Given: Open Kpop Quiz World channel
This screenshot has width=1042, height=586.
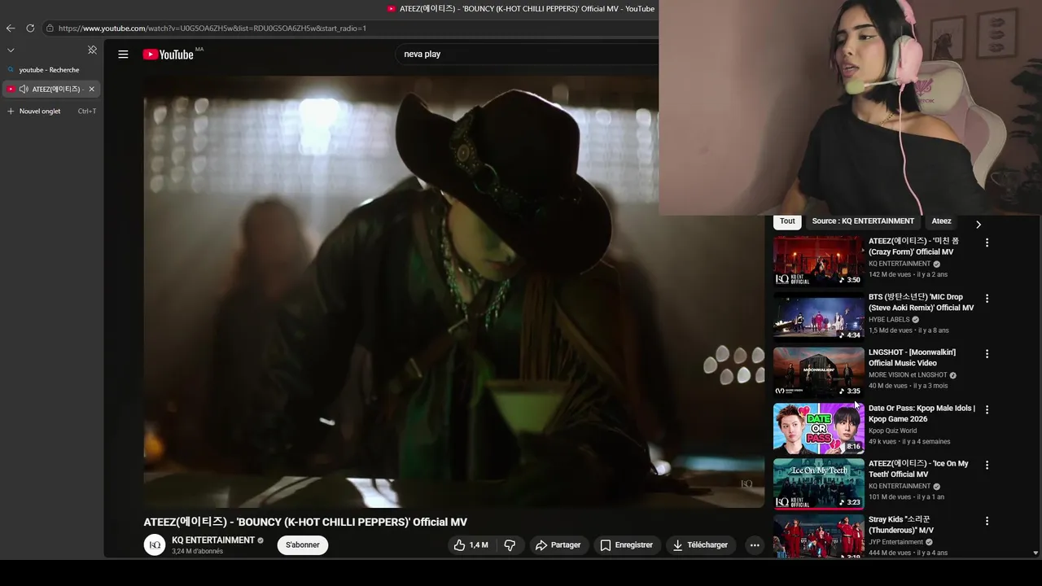Looking at the screenshot, I should click(892, 431).
